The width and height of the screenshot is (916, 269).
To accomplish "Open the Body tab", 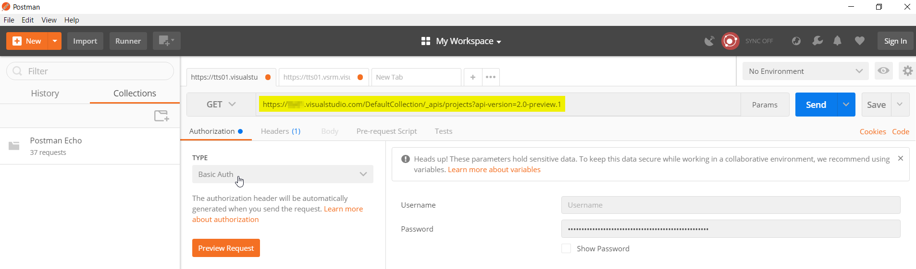I will (x=330, y=131).
